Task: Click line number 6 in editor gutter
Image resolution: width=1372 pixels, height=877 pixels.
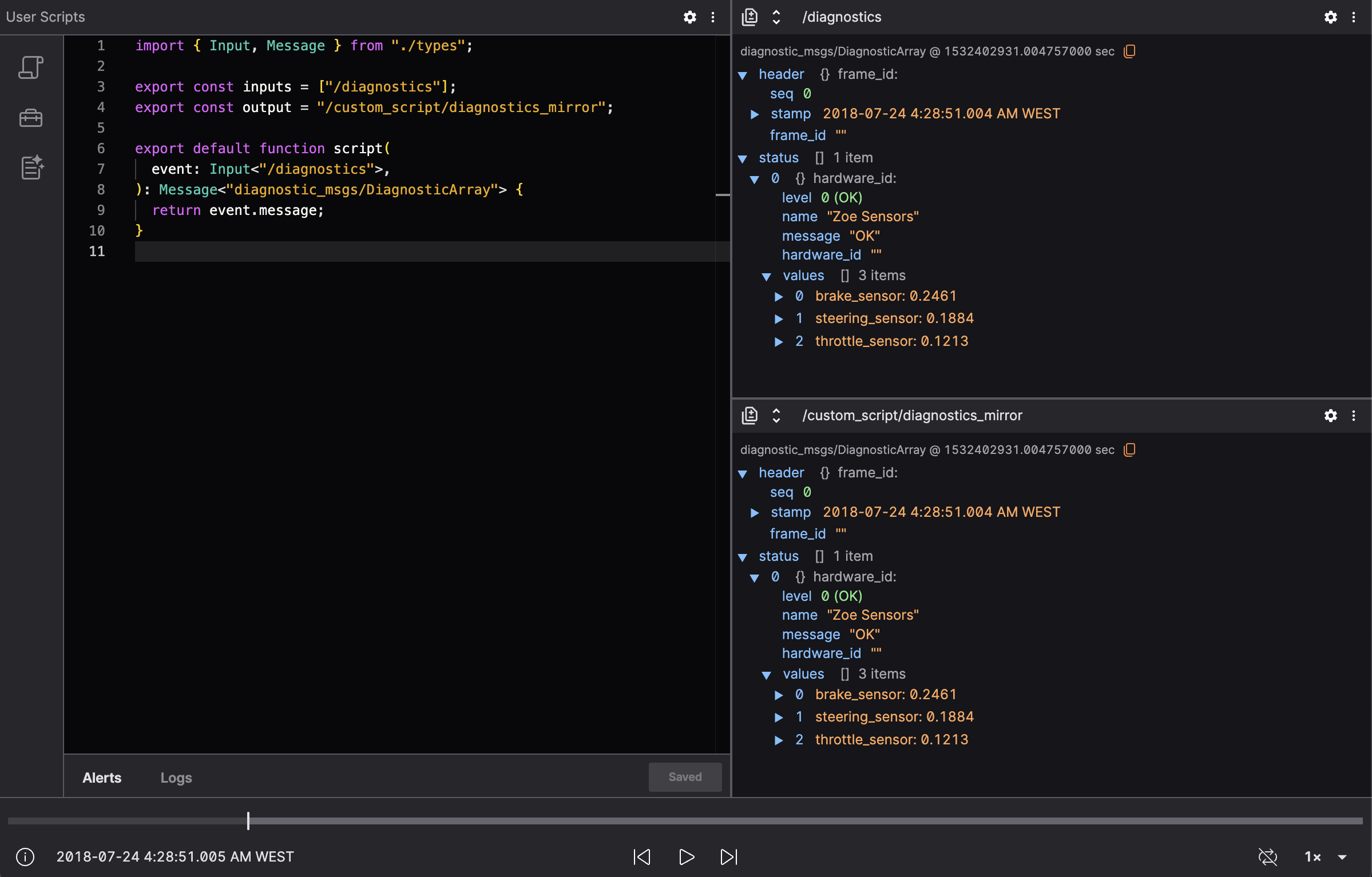Action: (x=101, y=149)
